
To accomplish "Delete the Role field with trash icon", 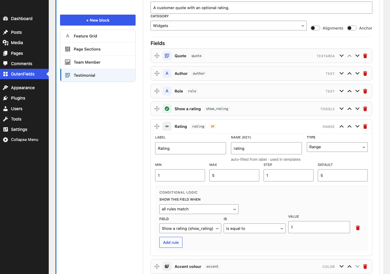I will pyautogui.click(x=365, y=91).
